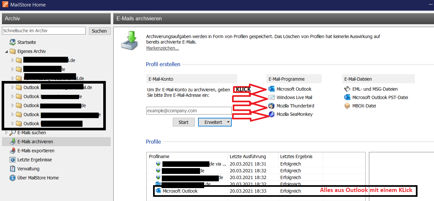The height and width of the screenshot is (201, 434).
Task: Sort by the Letzte Ausführung column header
Action: 253,156
